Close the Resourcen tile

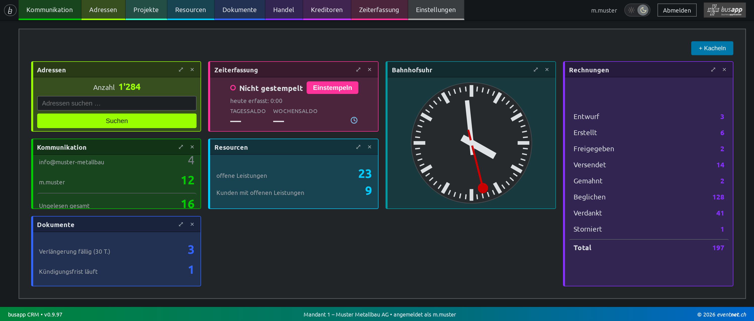tap(369, 147)
